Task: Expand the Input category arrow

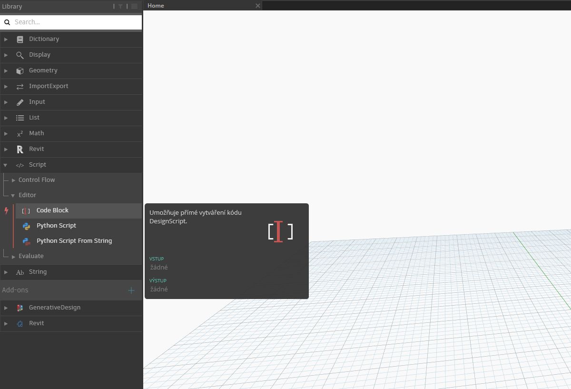Action: (6, 102)
